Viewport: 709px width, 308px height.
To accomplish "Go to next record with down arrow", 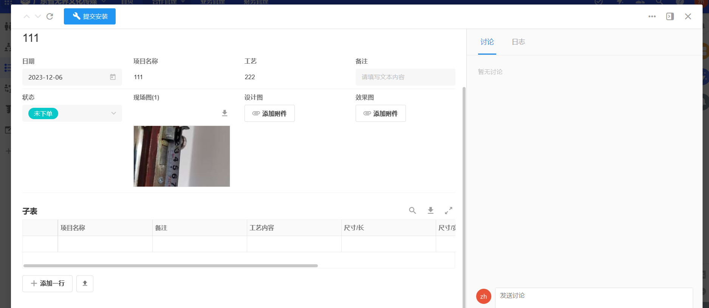I will point(38,17).
